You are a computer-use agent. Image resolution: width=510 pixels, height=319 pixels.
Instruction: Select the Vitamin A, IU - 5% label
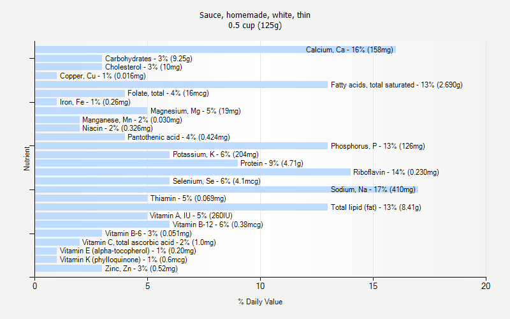click(191, 216)
